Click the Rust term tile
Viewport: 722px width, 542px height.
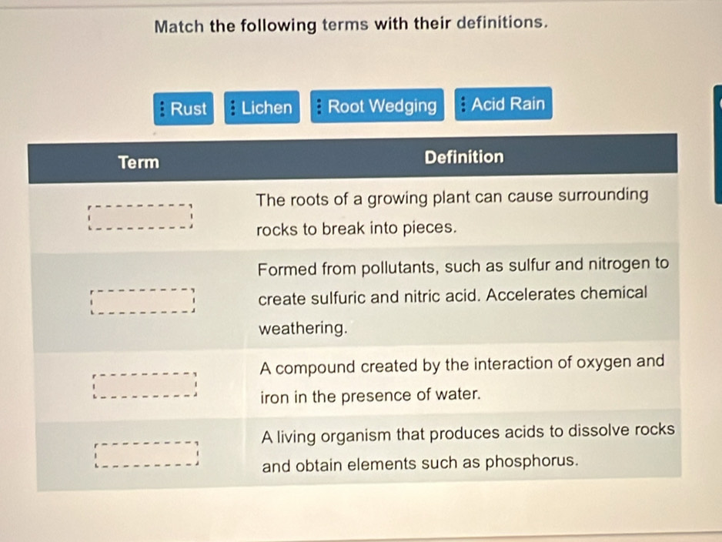click(186, 109)
